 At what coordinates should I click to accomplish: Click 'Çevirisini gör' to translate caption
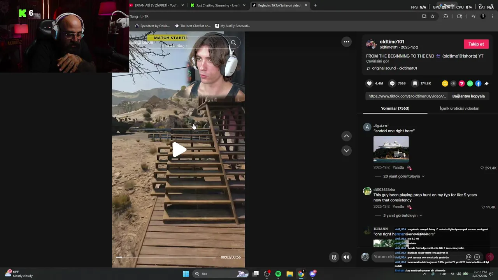(377, 61)
